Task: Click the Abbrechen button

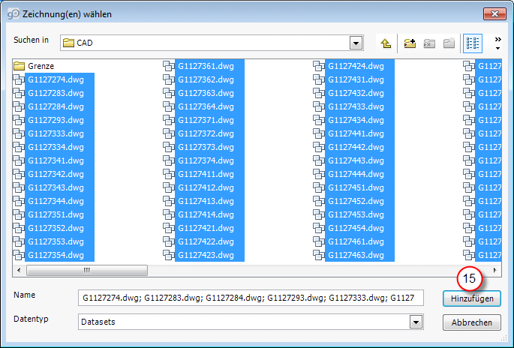Action: (472, 322)
